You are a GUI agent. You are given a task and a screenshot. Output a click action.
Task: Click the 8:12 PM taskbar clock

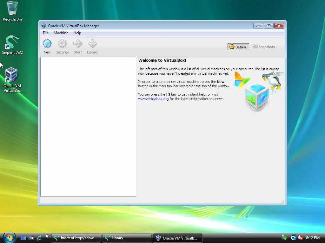313,238
